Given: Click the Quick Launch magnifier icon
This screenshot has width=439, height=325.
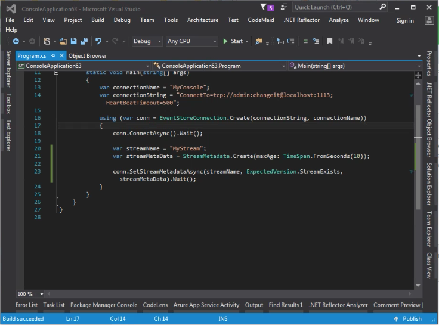Looking at the screenshot, I should pos(382,7).
